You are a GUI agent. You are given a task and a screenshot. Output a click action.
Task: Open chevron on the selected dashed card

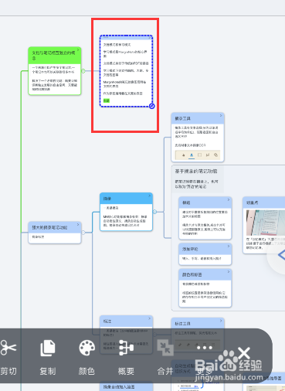tap(150, 38)
